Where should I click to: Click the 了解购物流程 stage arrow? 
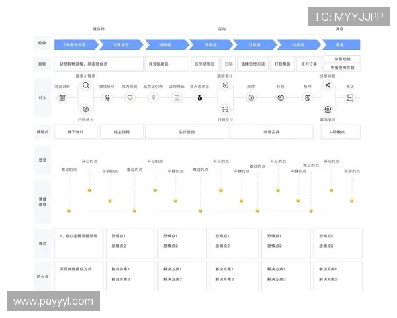76,44
